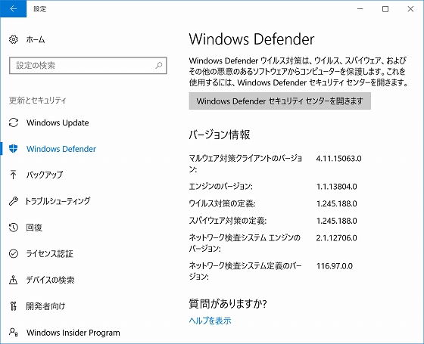This screenshot has width=424, height=344.
Task: Click network engine version 2.1.12706.0
Action: coord(337,238)
